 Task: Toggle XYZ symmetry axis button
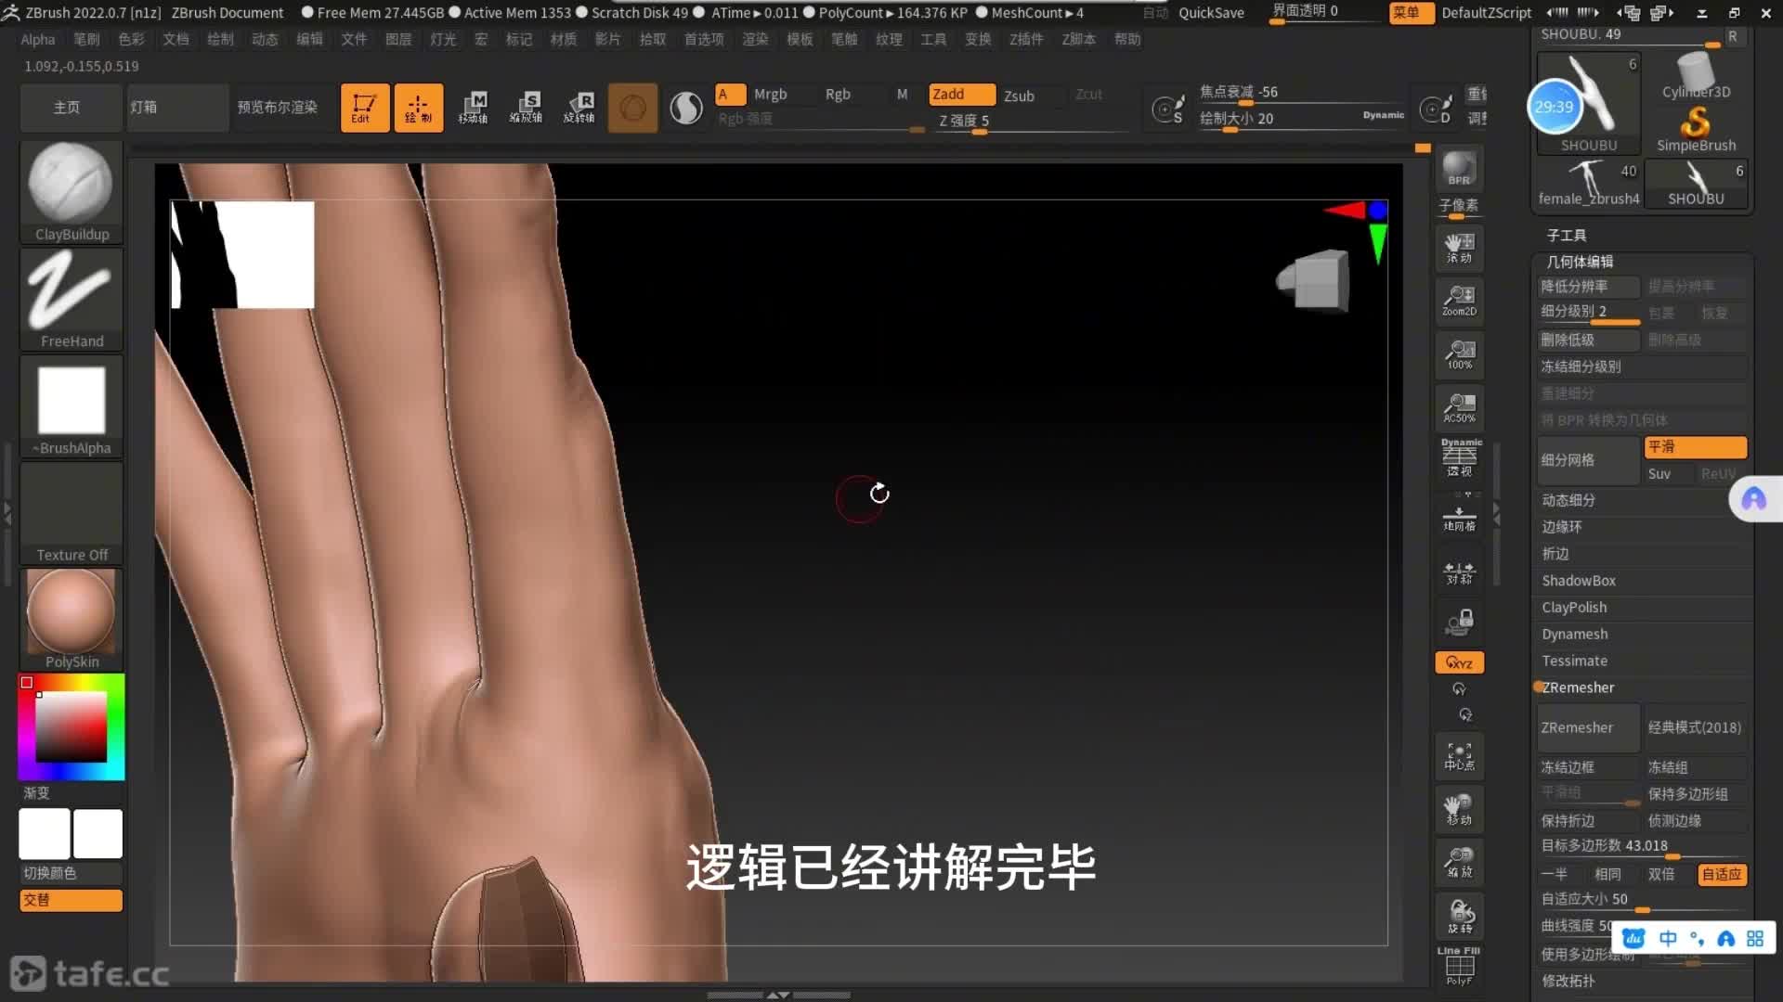tap(1458, 662)
